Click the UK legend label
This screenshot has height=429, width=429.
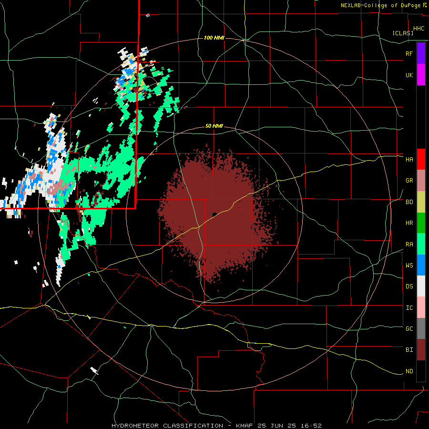coord(409,75)
